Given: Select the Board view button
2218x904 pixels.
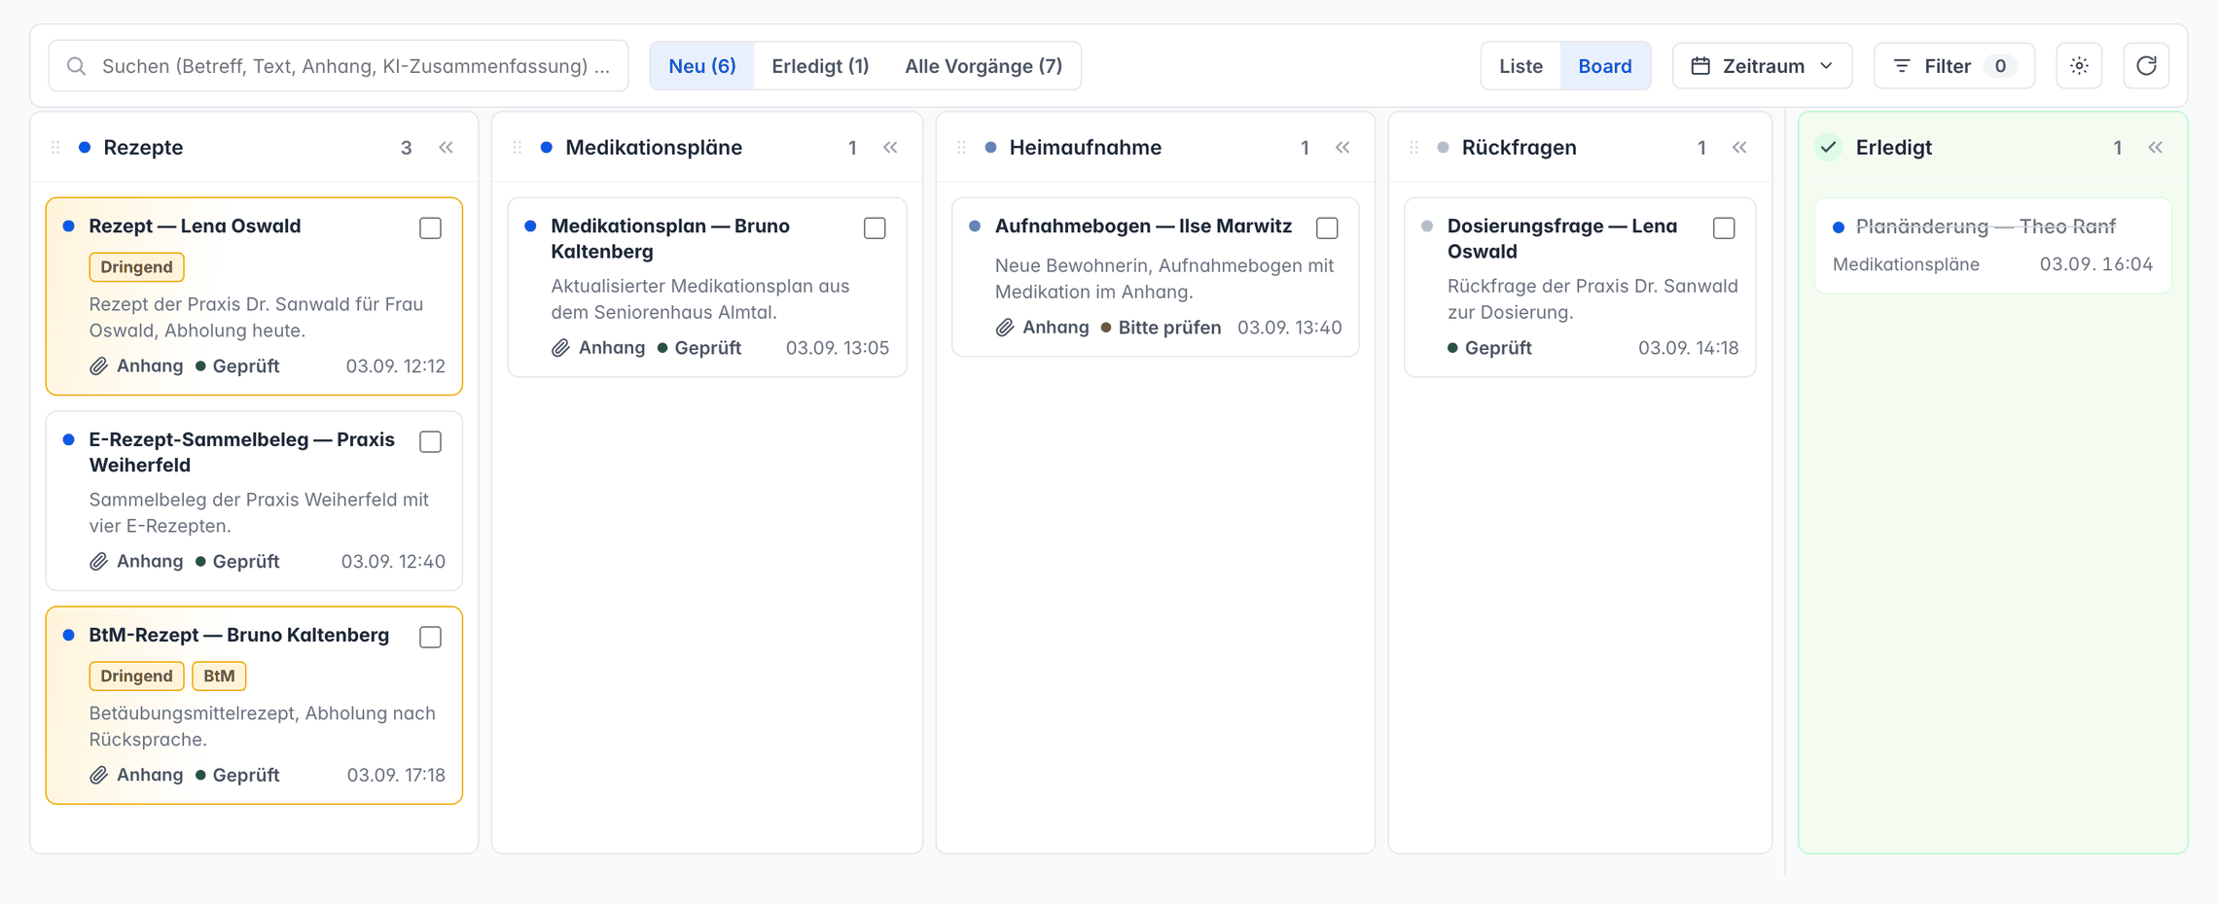Looking at the screenshot, I should point(1605,66).
